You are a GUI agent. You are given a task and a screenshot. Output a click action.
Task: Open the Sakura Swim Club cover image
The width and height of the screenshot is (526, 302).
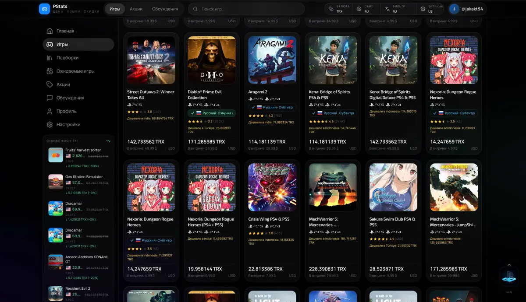click(x=393, y=187)
